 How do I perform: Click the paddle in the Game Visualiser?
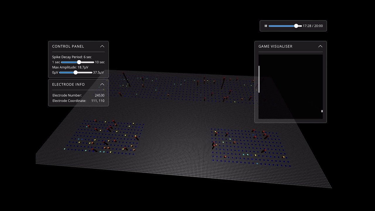pyautogui.click(x=259, y=79)
